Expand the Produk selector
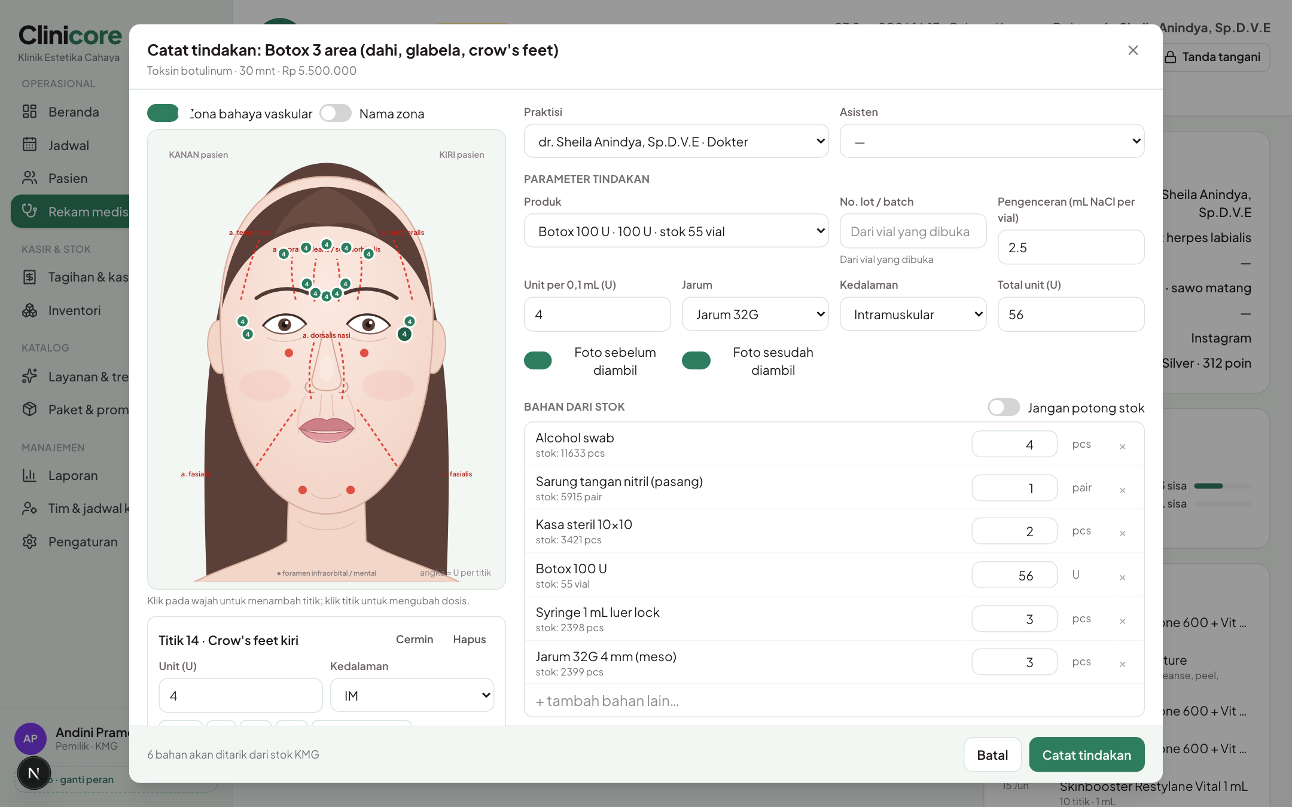 (676, 231)
